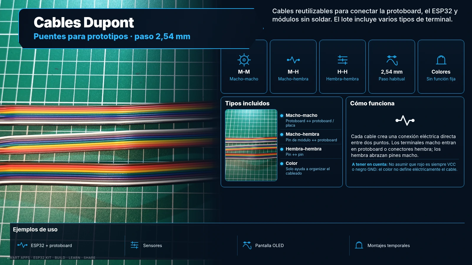Click the text Protoboard ↔ protoboard / placa

coord(310,123)
